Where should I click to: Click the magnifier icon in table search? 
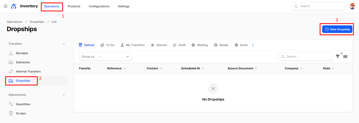[283, 57]
